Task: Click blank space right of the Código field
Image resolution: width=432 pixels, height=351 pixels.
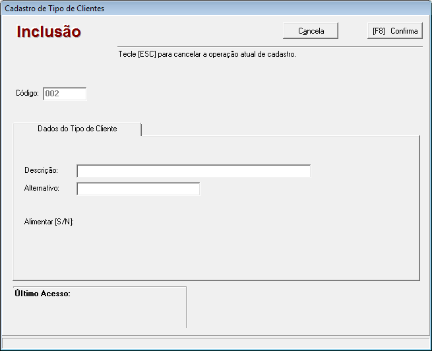Action: (198, 94)
